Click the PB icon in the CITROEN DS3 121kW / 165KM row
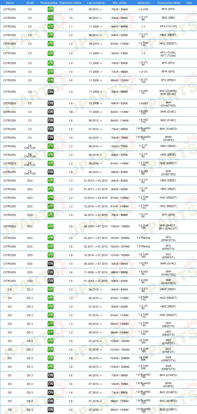Viewport: 197px width, 414px height. pos(51,255)
